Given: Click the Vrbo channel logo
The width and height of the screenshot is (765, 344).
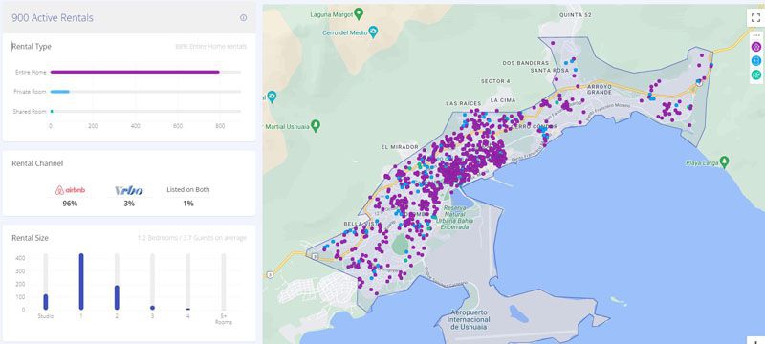Looking at the screenshot, I should (129, 190).
